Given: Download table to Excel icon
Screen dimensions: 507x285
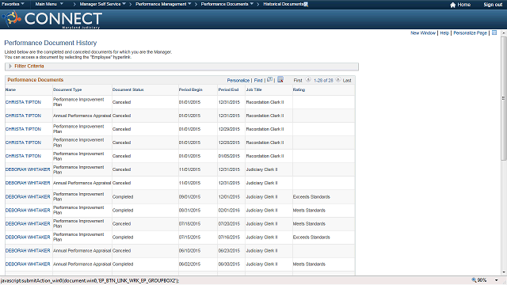Looking at the screenshot, I should 280,79.
